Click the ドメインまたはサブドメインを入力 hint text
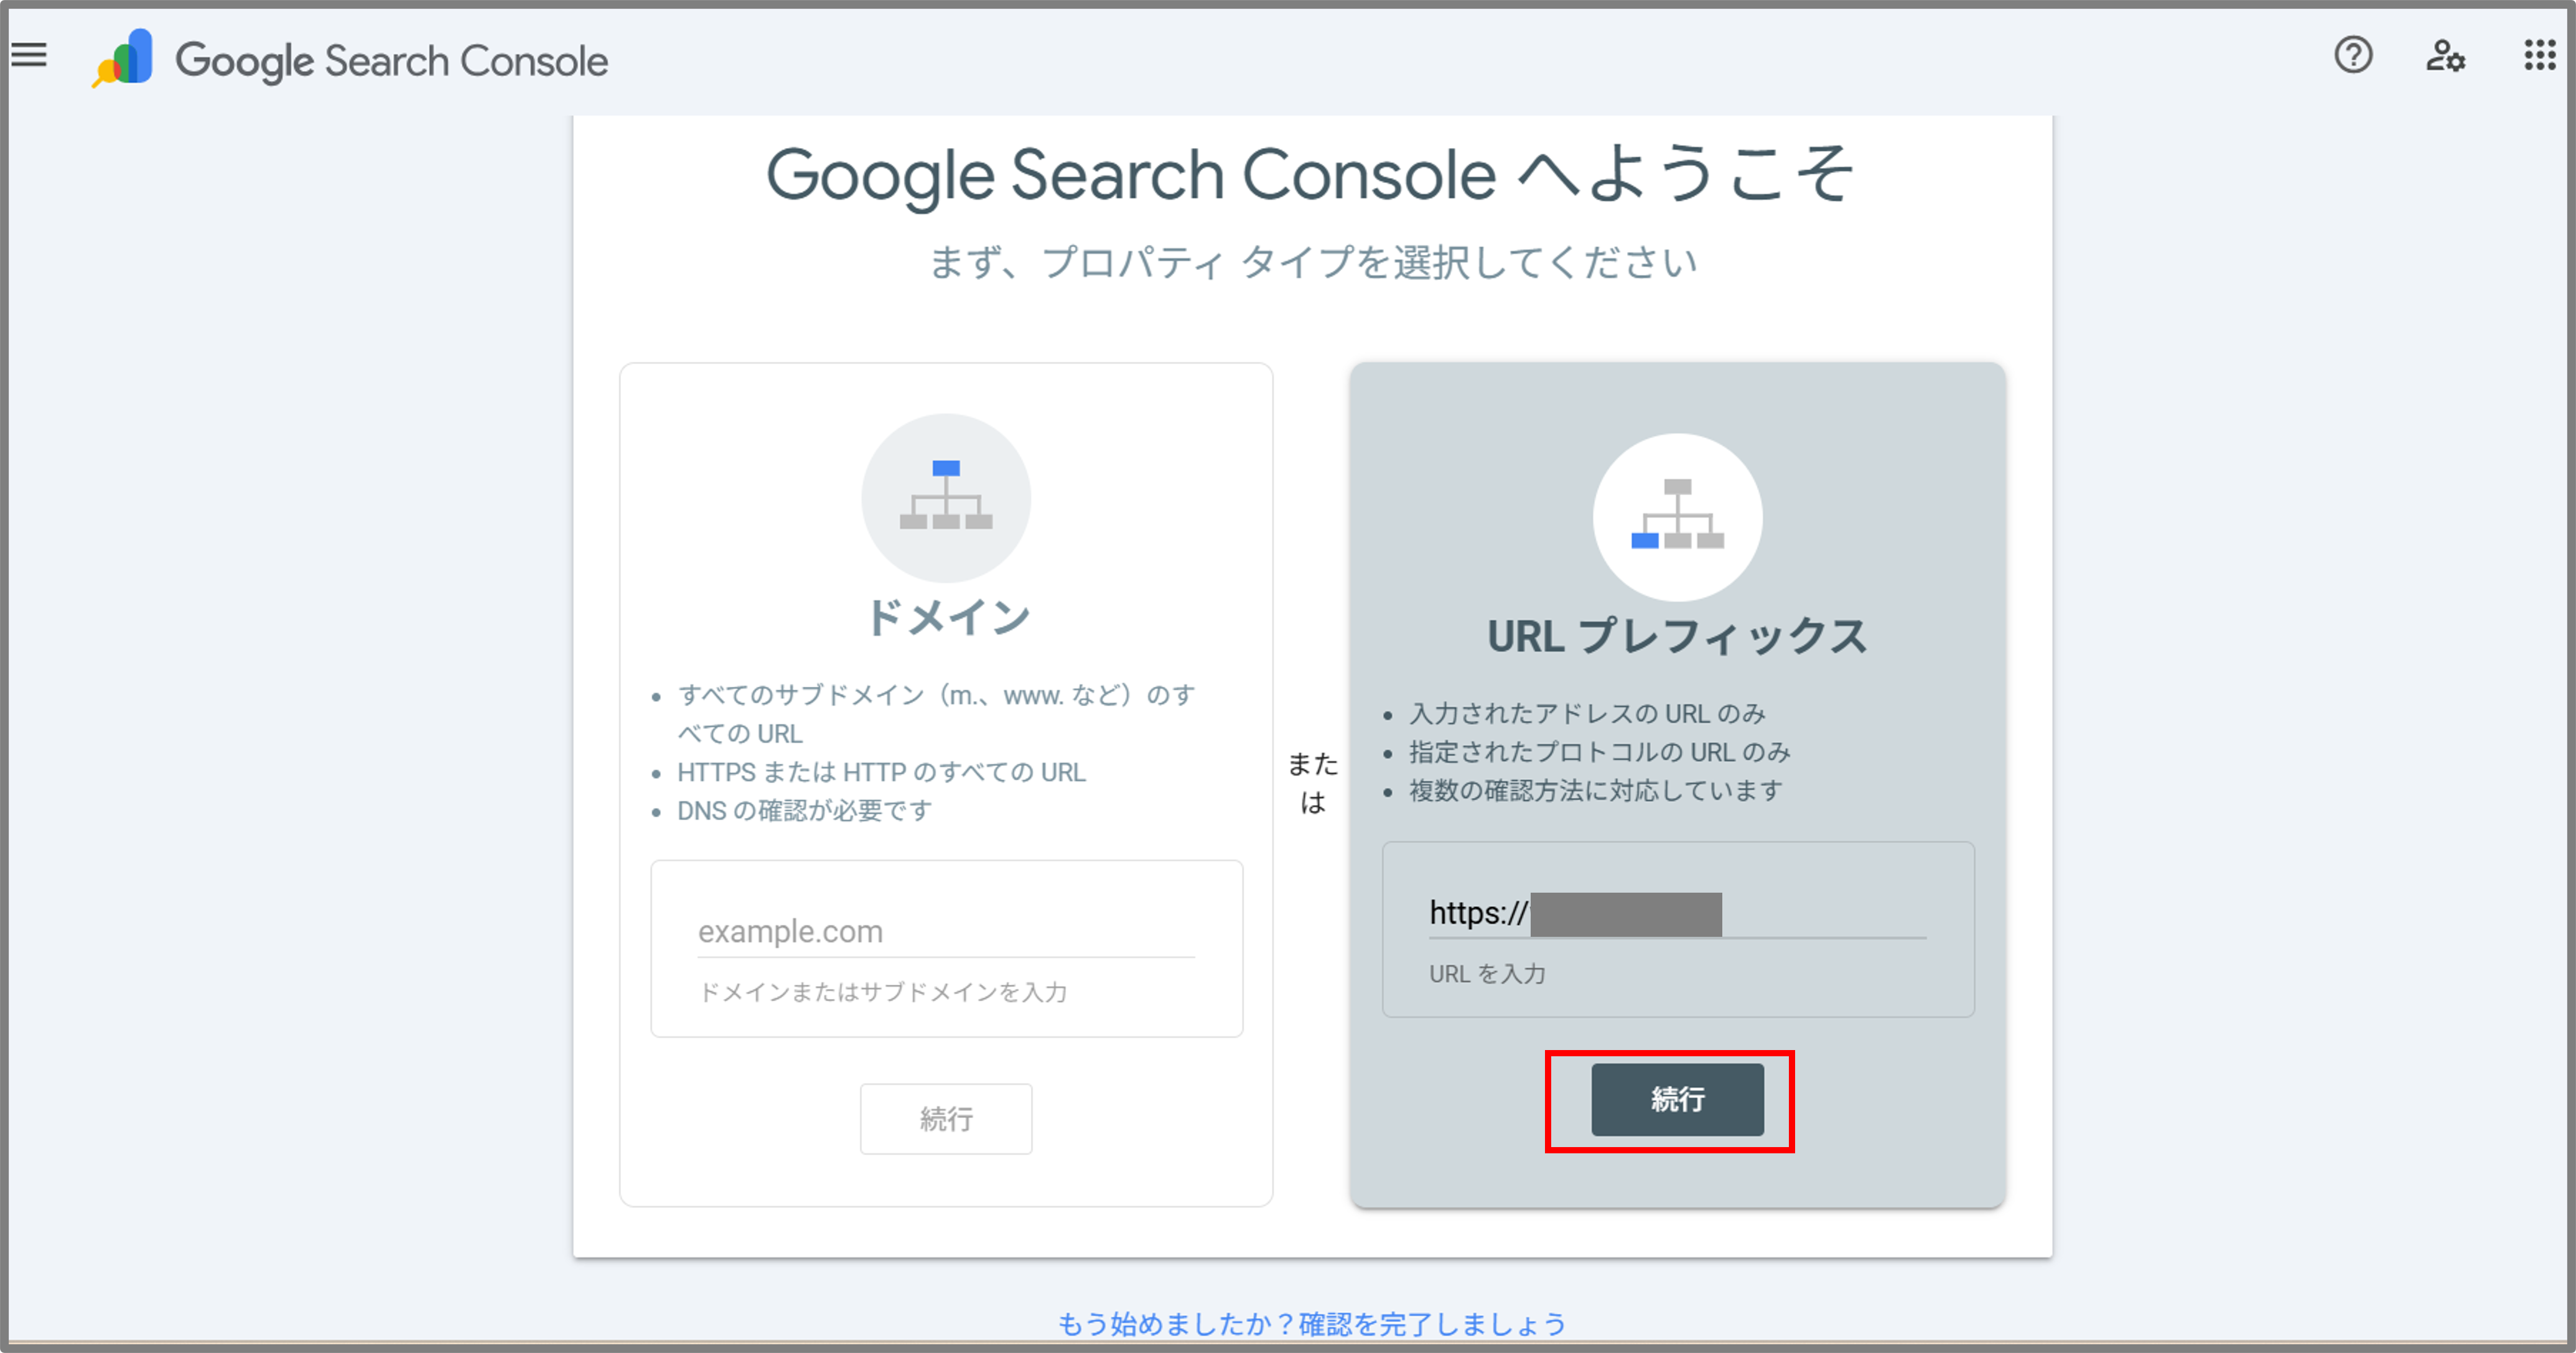 pos(883,992)
